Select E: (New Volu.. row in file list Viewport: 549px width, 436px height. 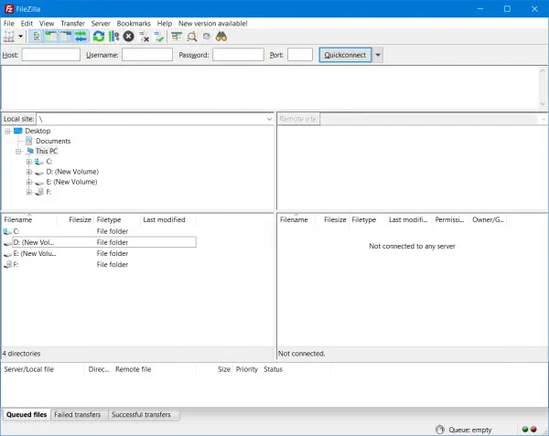tap(99, 253)
